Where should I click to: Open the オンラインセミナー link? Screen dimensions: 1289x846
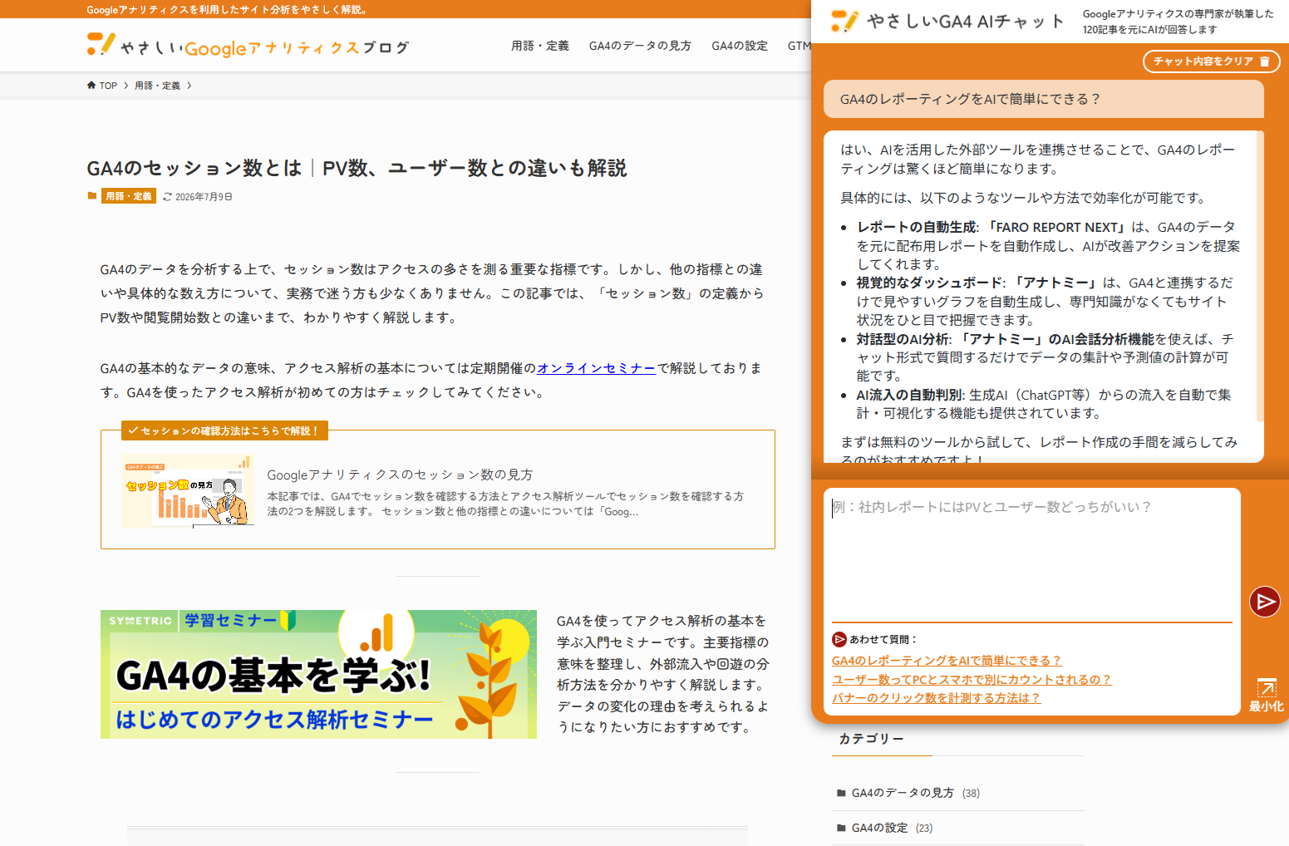[x=596, y=368]
